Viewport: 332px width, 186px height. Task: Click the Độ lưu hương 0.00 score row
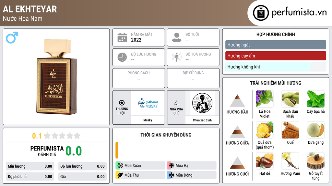[x=82, y=166]
